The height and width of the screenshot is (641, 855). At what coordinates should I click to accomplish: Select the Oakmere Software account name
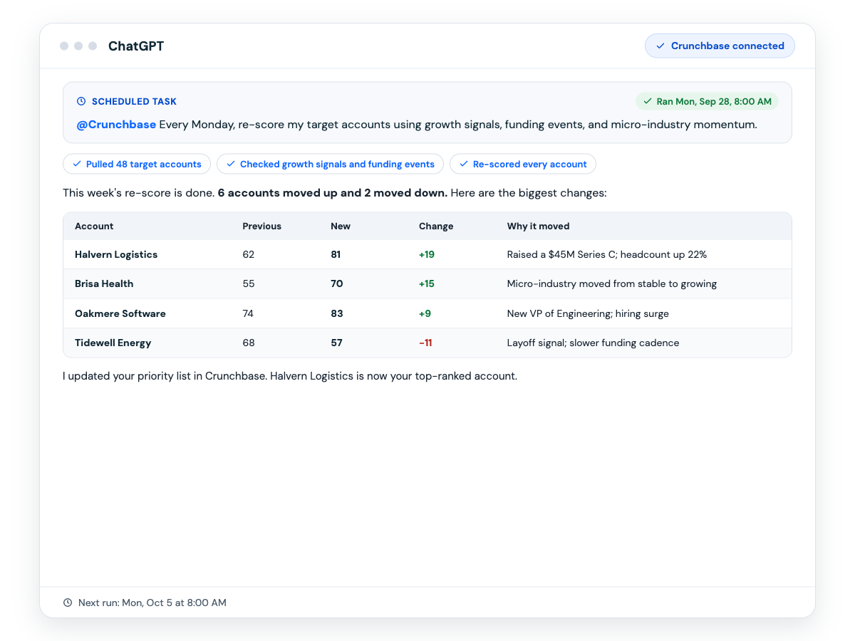[120, 313]
